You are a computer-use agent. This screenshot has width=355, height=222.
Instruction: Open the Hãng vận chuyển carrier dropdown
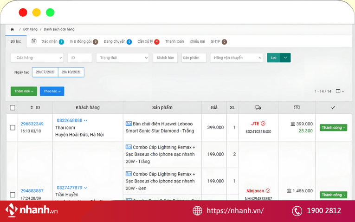(x=236, y=58)
